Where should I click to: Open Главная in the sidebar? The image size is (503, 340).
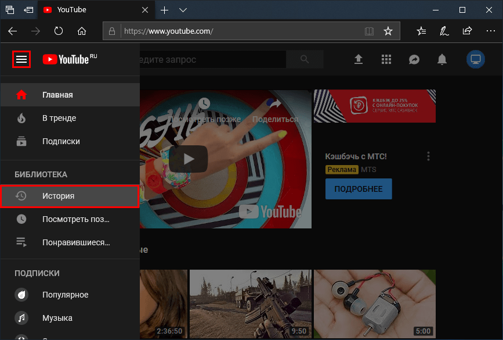click(x=70, y=95)
